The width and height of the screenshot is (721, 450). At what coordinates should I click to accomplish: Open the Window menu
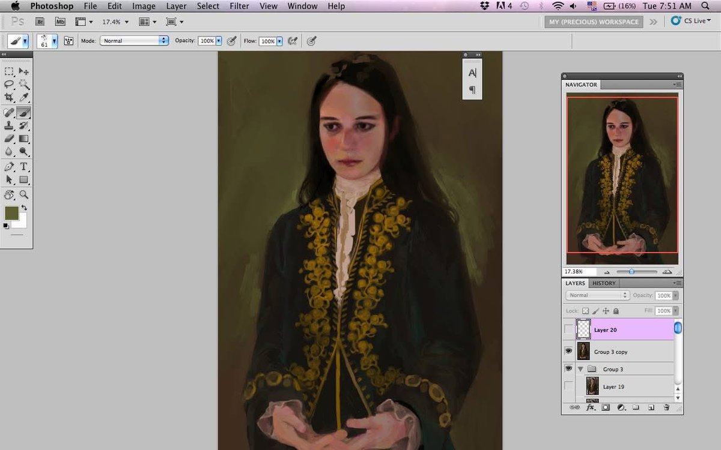(x=302, y=6)
